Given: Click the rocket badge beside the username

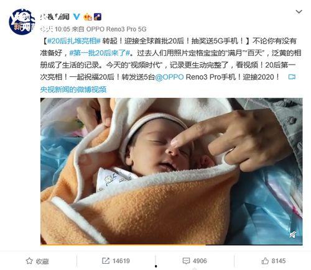Looking at the screenshot, I should coord(98,17).
